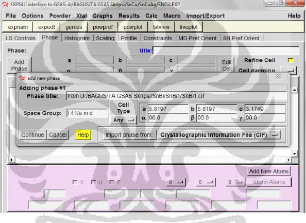Open the Results menu
306x223 pixels.
[129, 16]
